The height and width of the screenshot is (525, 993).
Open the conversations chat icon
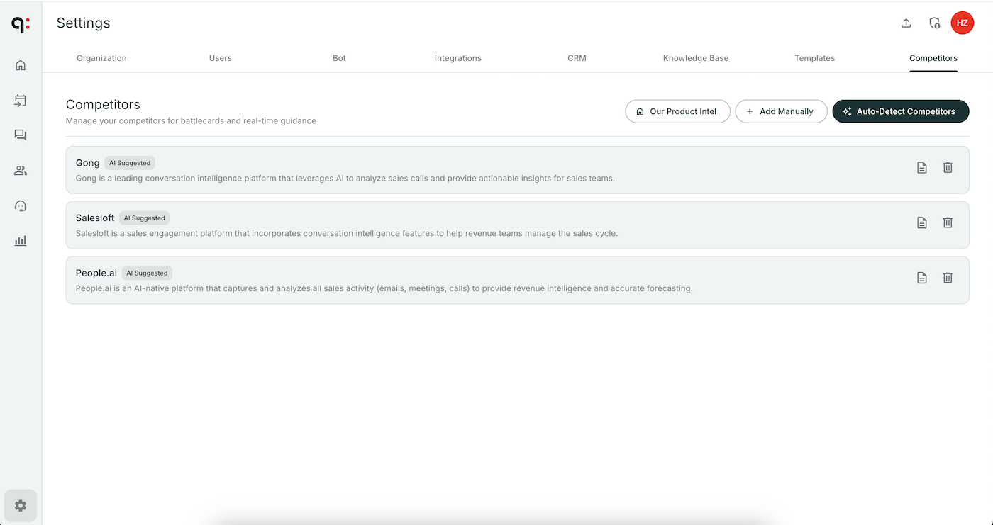20,135
